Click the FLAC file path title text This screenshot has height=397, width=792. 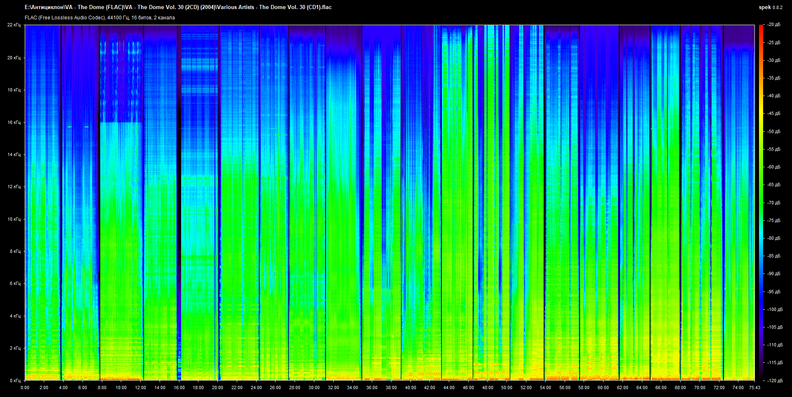(178, 7)
